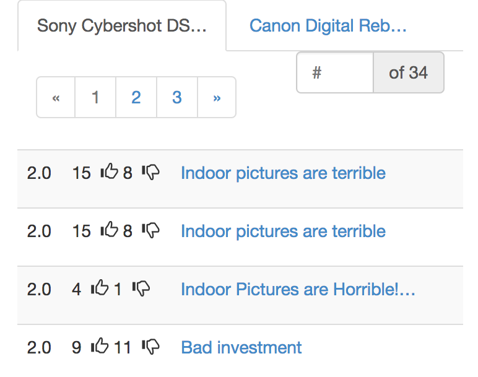Thumbs up the second 'Indoor pictures are terrible' review
The width and height of the screenshot is (478, 377).
click(109, 230)
